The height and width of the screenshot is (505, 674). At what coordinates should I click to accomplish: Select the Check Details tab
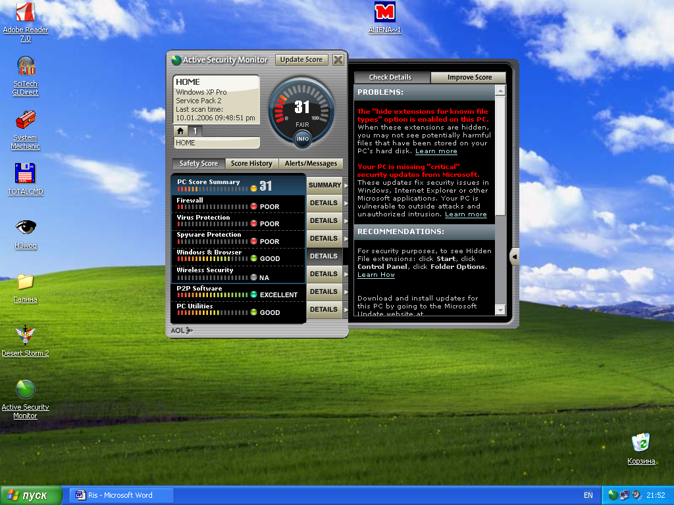pyautogui.click(x=392, y=78)
